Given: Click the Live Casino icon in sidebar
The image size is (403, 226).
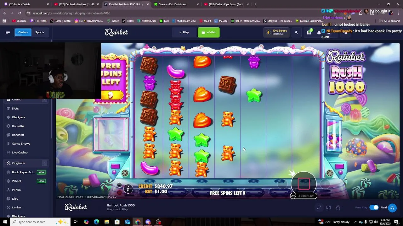Looking at the screenshot, I should [x=9, y=152].
